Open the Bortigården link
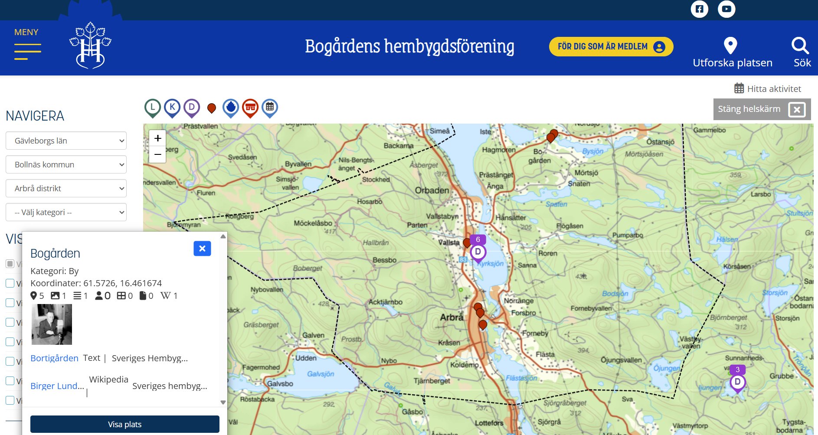Viewport: 818px width, 435px height. pos(54,358)
